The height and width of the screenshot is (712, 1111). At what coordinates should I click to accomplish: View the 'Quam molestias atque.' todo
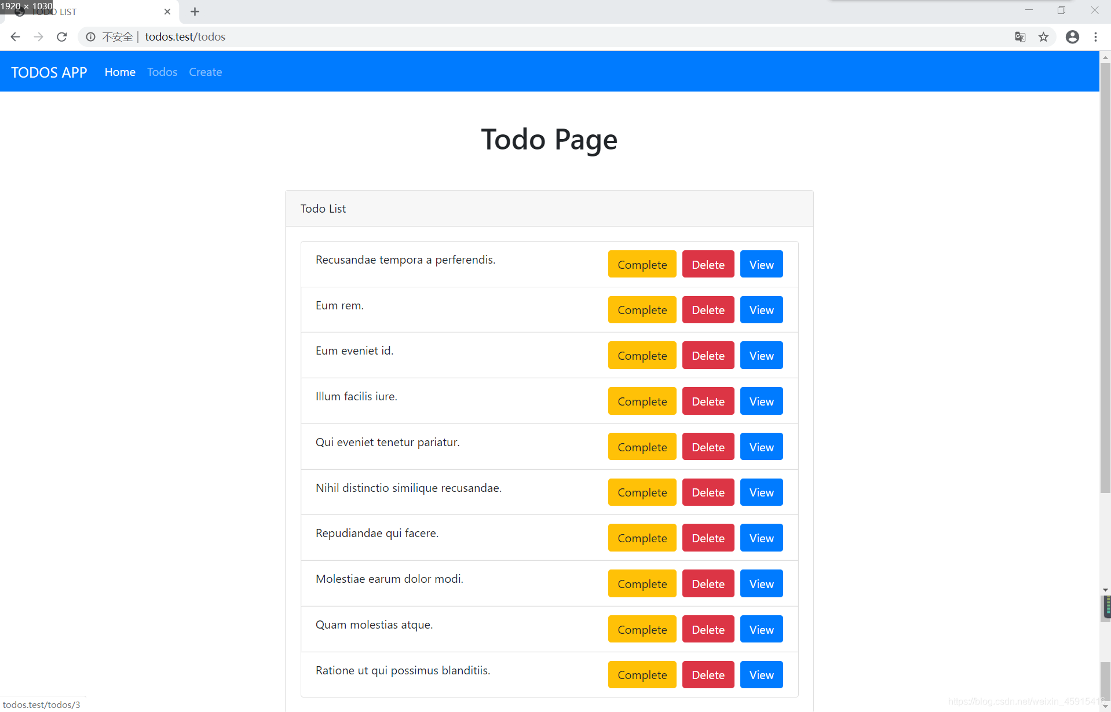[x=761, y=629]
